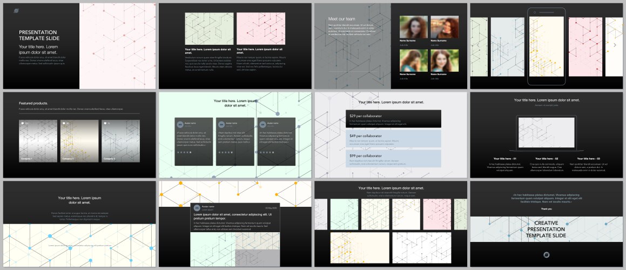The width and height of the screenshot is (626, 270).
Task: Click the heart icon on the Category 3 card
Action: pos(105,124)
